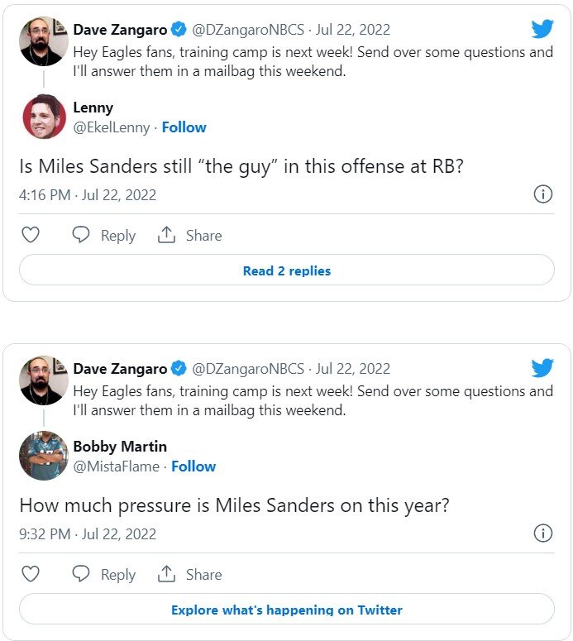Reply to Lenny's Miles Sanders question
573x641 pixels.
pos(104,235)
